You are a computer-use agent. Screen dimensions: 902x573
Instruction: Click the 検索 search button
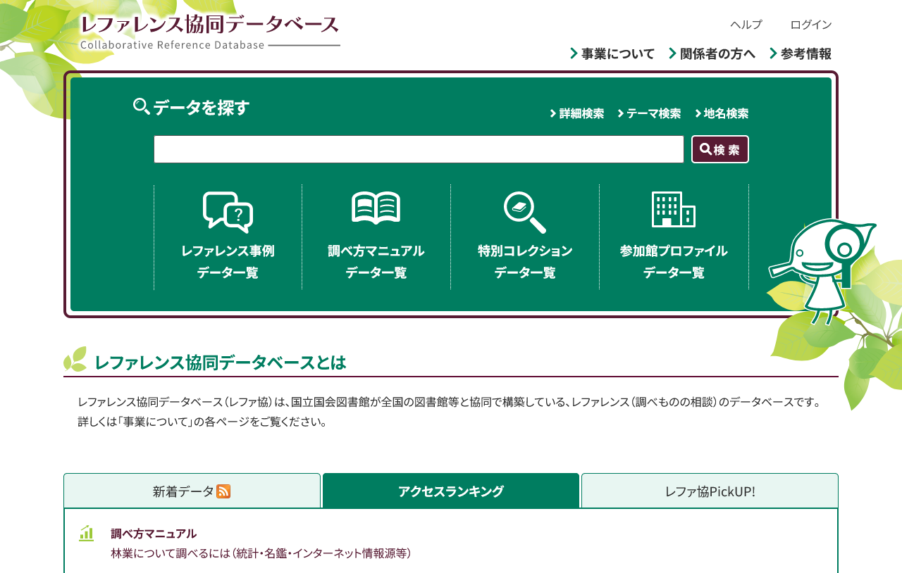coord(720,149)
